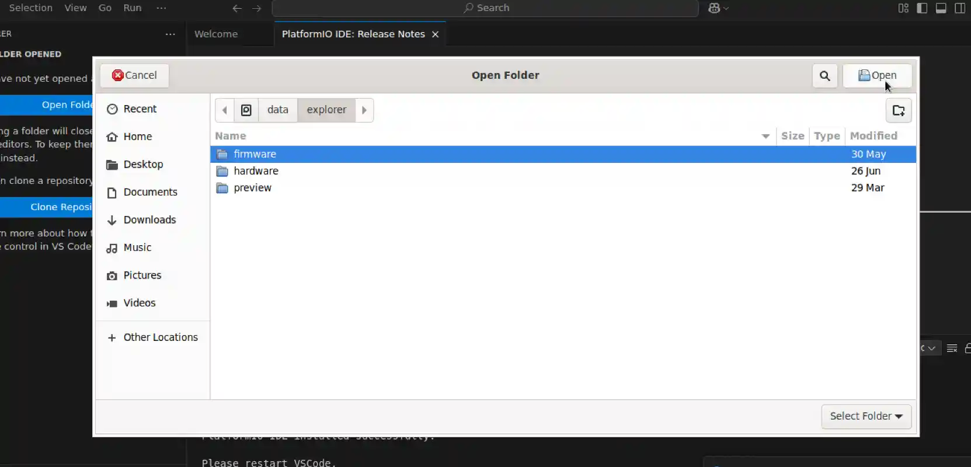The height and width of the screenshot is (467, 971).
Task: Search files with the magnifier icon
Action: click(824, 75)
